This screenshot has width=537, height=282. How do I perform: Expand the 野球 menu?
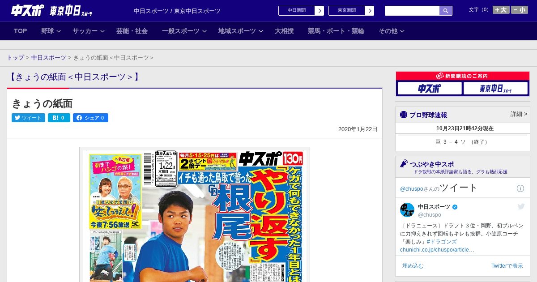coord(51,31)
